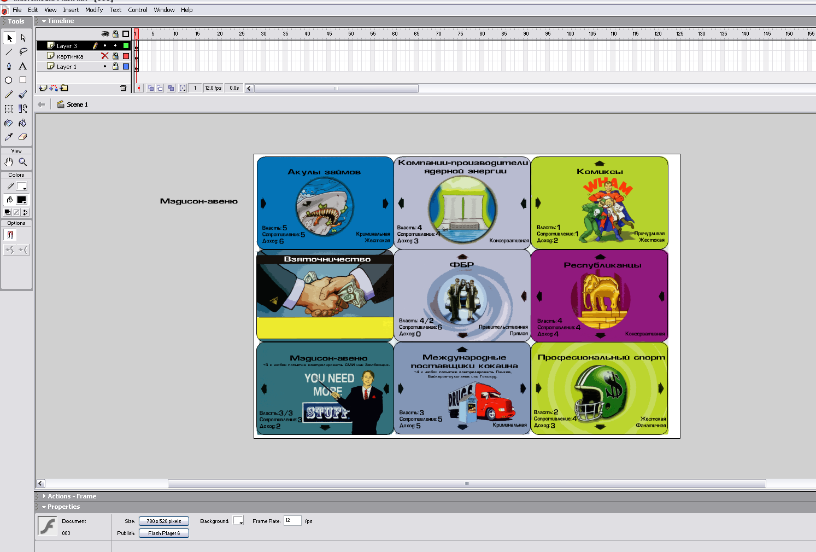
Task: Select the Subselection tool
Action: (23, 38)
